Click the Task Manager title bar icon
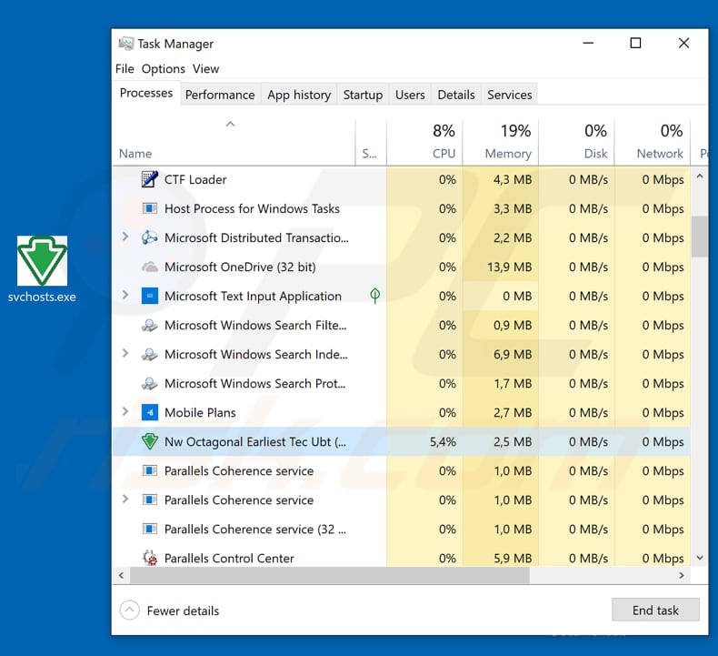 (126, 44)
